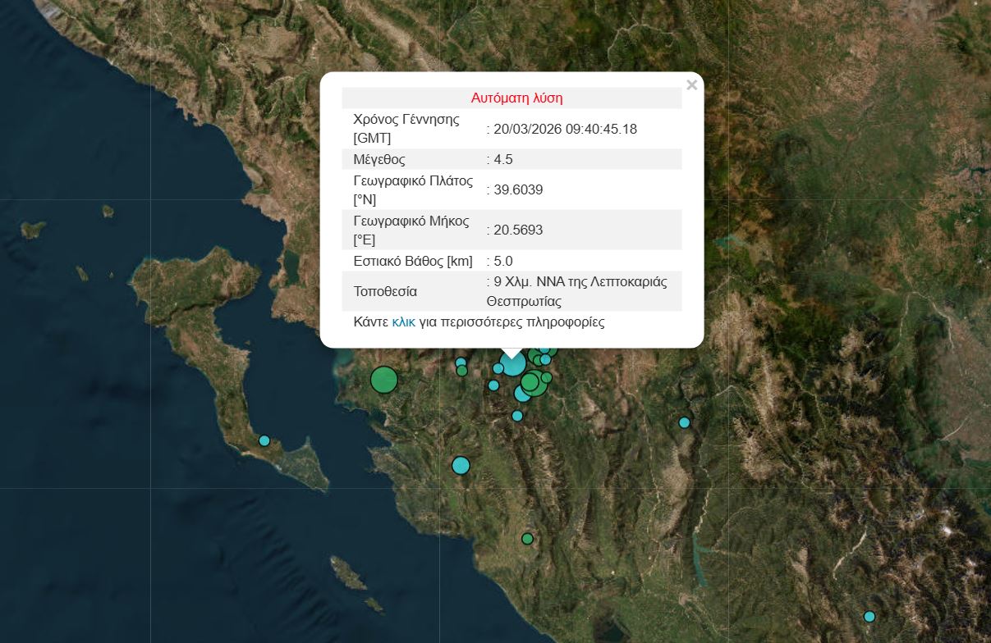
Task: Select the isolated cyan marker east of the cluster
Action: click(685, 422)
